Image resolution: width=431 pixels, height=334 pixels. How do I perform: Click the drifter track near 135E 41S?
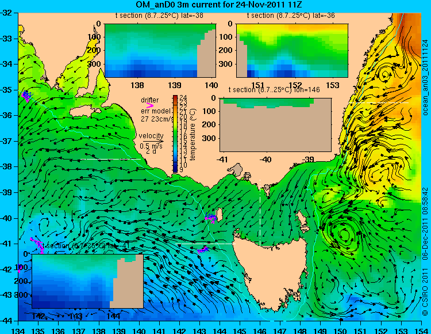[x=38, y=244]
